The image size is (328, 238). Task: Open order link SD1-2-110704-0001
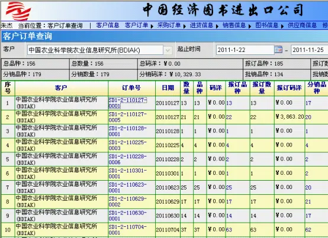[x=128, y=230]
